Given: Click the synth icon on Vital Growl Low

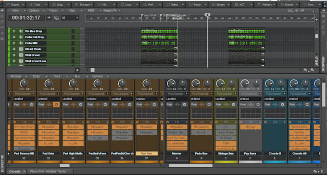Looking at the screenshot, I should coord(21,61).
